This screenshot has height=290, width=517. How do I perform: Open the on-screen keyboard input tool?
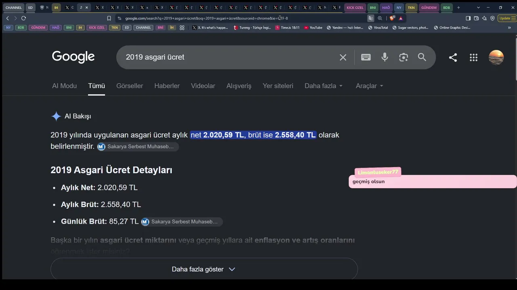point(366,57)
